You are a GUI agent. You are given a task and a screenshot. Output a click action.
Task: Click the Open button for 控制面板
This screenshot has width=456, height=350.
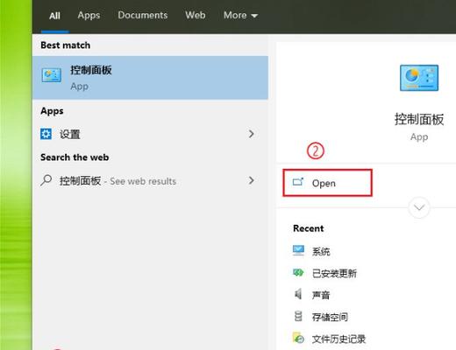point(327,183)
